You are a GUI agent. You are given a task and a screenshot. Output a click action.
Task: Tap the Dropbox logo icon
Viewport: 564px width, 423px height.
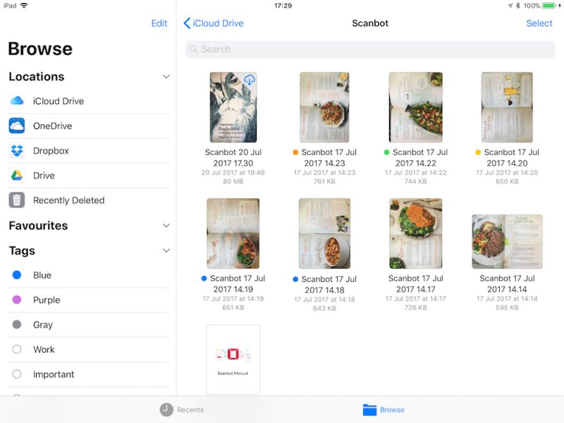tap(17, 150)
